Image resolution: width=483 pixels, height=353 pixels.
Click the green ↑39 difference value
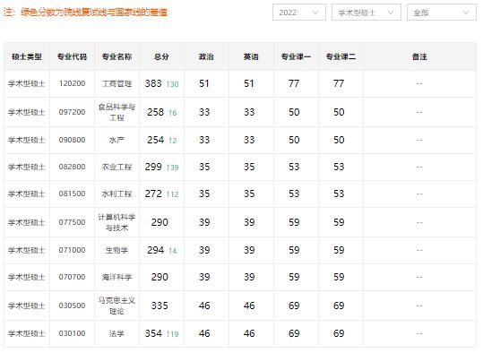point(172,168)
